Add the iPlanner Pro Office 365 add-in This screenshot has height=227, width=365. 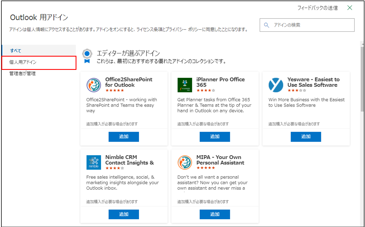coord(215,136)
